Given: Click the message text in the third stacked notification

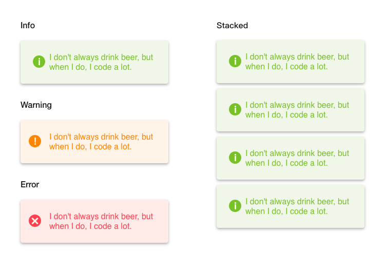Looking at the screenshot, I should pos(297,158).
